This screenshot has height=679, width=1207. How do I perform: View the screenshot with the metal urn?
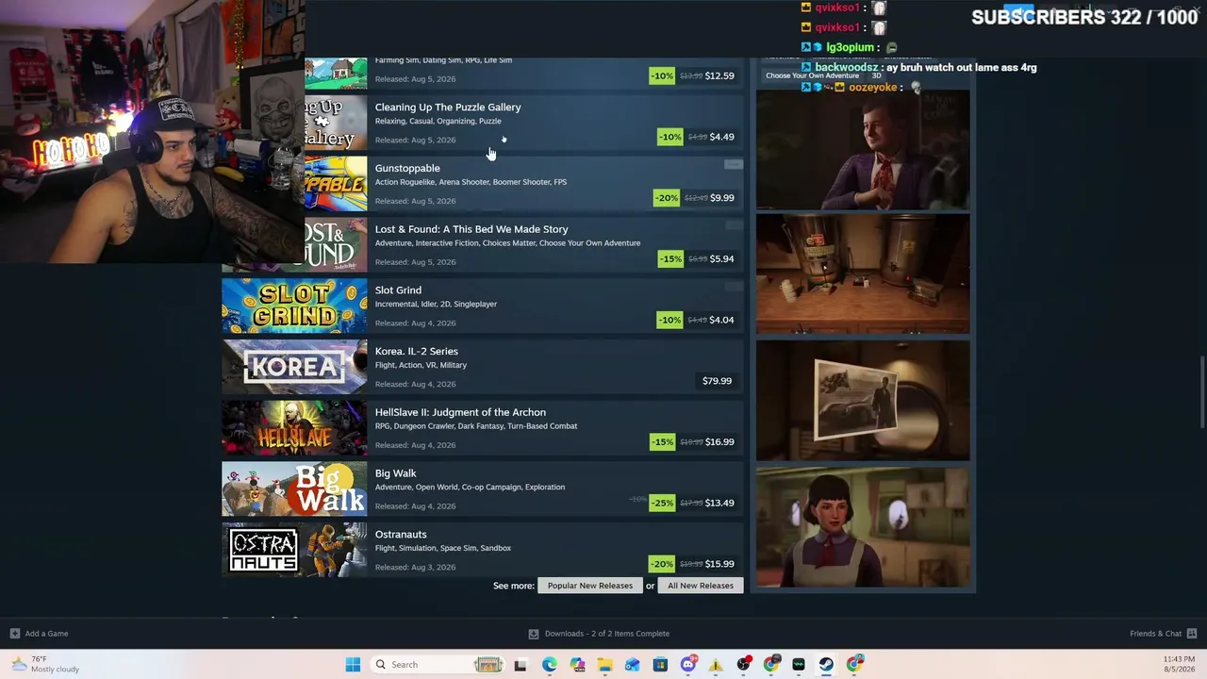click(863, 274)
